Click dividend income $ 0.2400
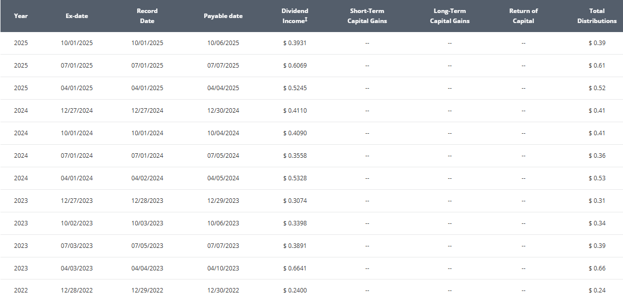 pyautogui.click(x=295, y=291)
